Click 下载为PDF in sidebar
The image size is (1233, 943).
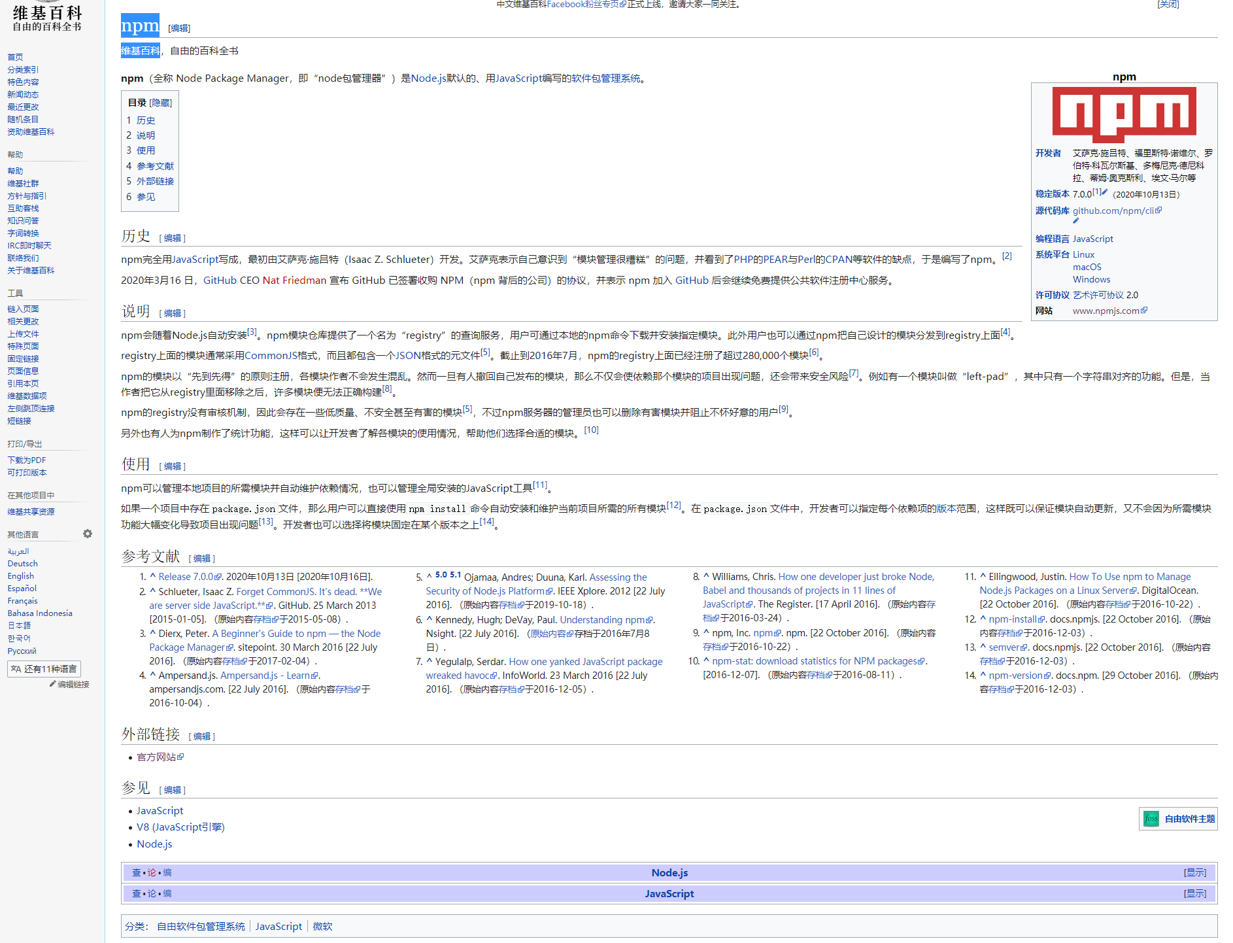[27, 460]
